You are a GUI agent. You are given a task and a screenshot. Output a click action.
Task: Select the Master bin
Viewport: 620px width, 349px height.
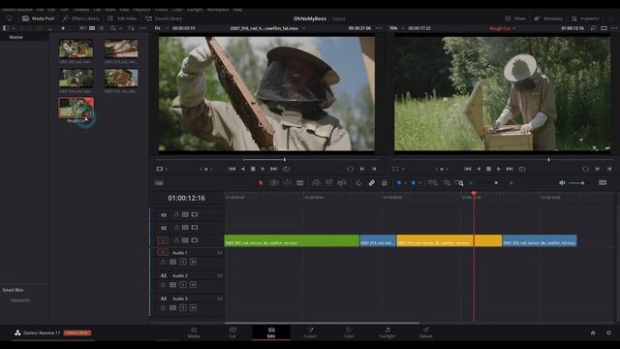tap(16, 37)
